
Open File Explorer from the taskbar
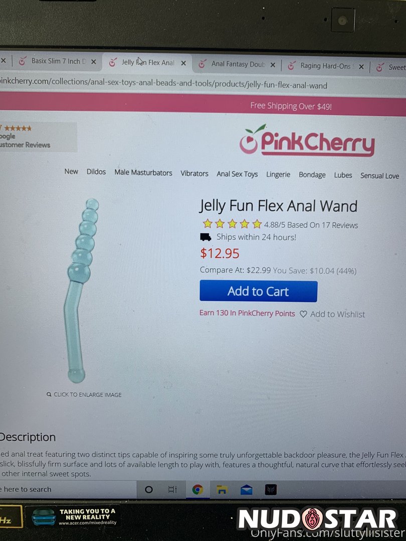[x=222, y=489]
